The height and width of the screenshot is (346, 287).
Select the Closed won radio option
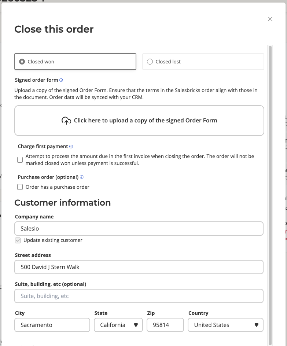click(75, 62)
